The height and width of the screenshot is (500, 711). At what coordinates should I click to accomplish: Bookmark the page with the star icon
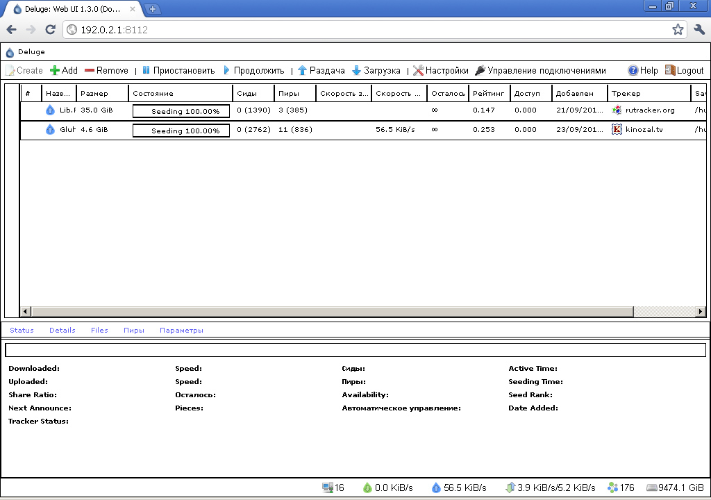(678, 30)
